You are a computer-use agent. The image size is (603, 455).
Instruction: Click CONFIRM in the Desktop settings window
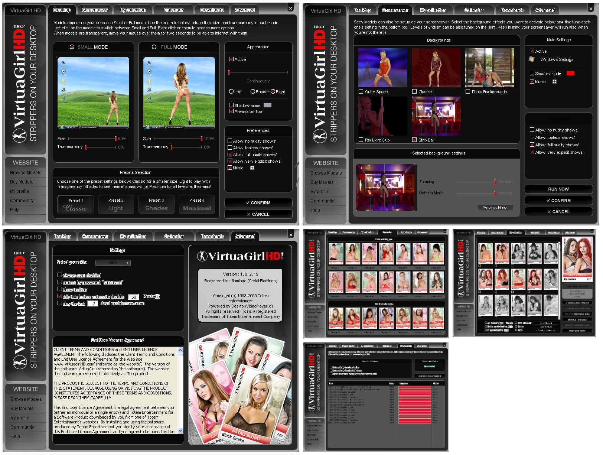258,203
